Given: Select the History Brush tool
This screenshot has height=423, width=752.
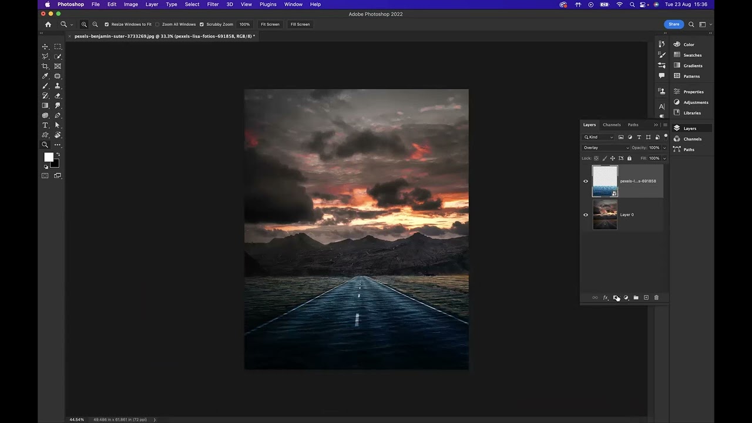Looking at the screenshot, I should [45, 96].
